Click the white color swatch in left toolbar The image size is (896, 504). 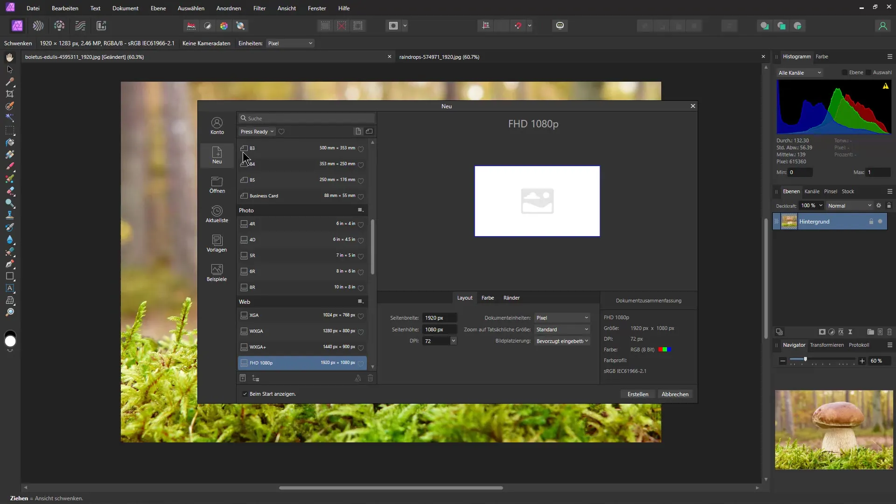click(x=10, y=342)
